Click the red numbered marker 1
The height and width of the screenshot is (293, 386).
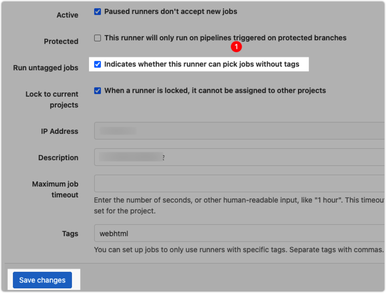point(236,47)
